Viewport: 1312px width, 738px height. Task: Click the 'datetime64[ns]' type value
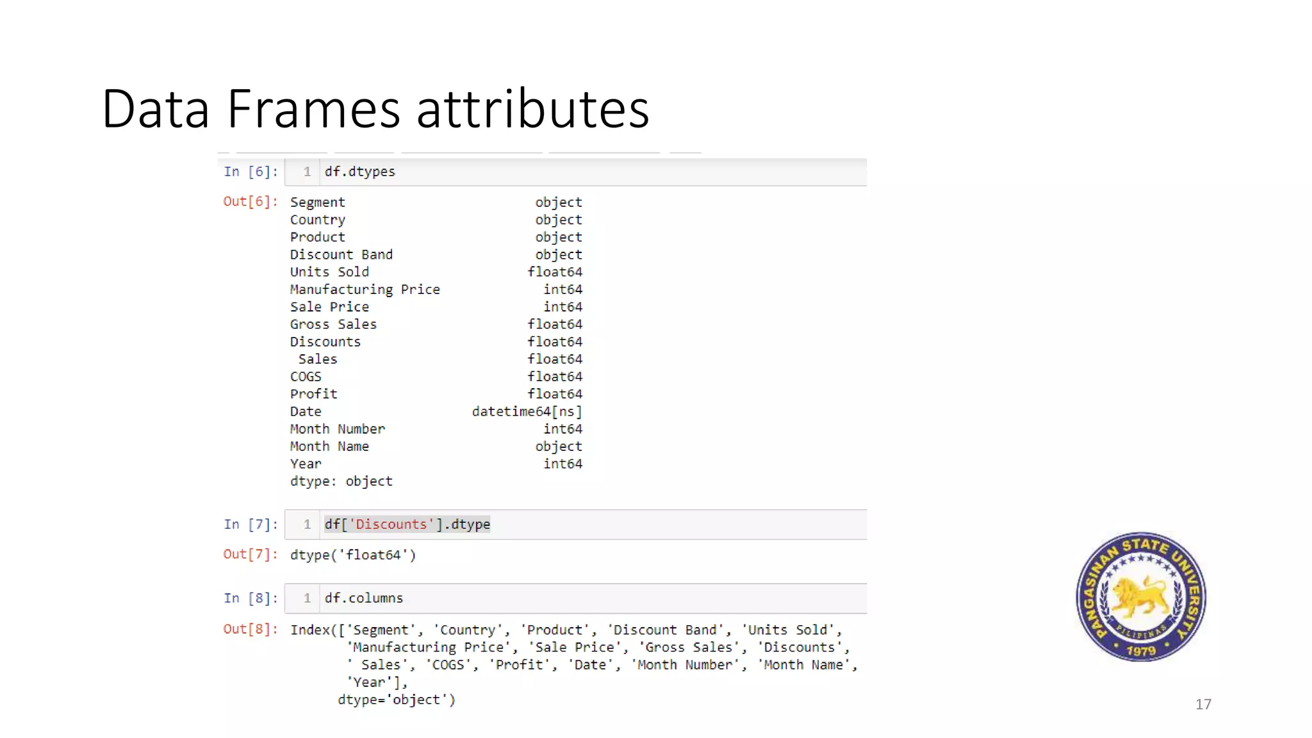click(x=527, y=412)
